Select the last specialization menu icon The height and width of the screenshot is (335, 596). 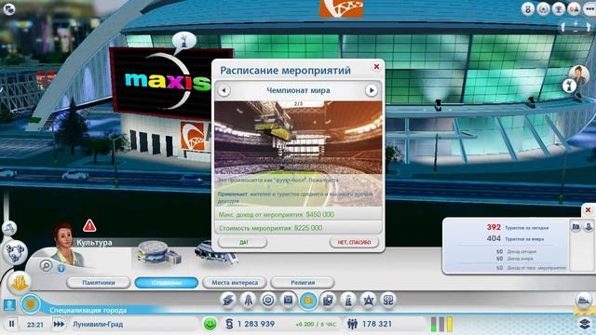click(x=388, y=301)
